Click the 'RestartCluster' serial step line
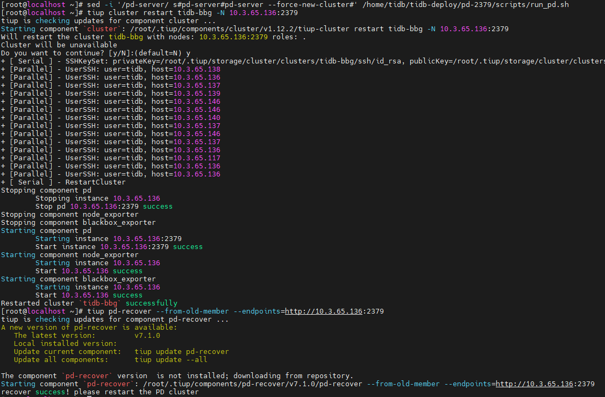Viewport: 605px width, 397px height. (63, 182)
